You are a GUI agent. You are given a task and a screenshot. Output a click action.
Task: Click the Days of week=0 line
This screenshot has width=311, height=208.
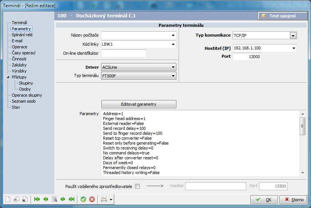point(118,163)
